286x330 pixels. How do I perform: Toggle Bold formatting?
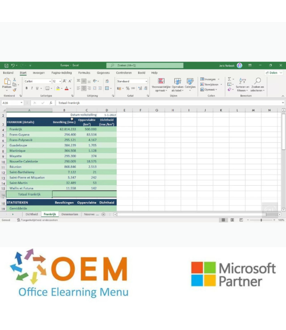[26, 88]
